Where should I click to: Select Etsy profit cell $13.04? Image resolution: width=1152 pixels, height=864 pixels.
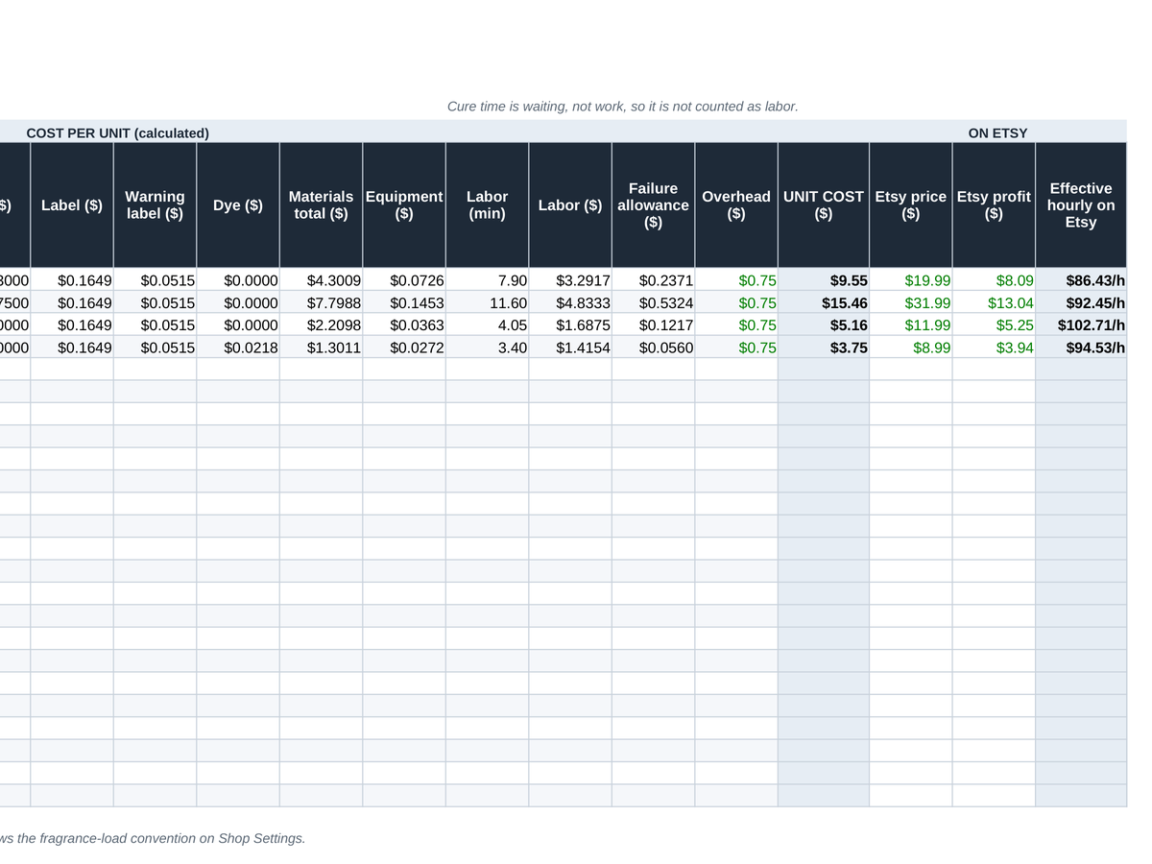[994, 302]
